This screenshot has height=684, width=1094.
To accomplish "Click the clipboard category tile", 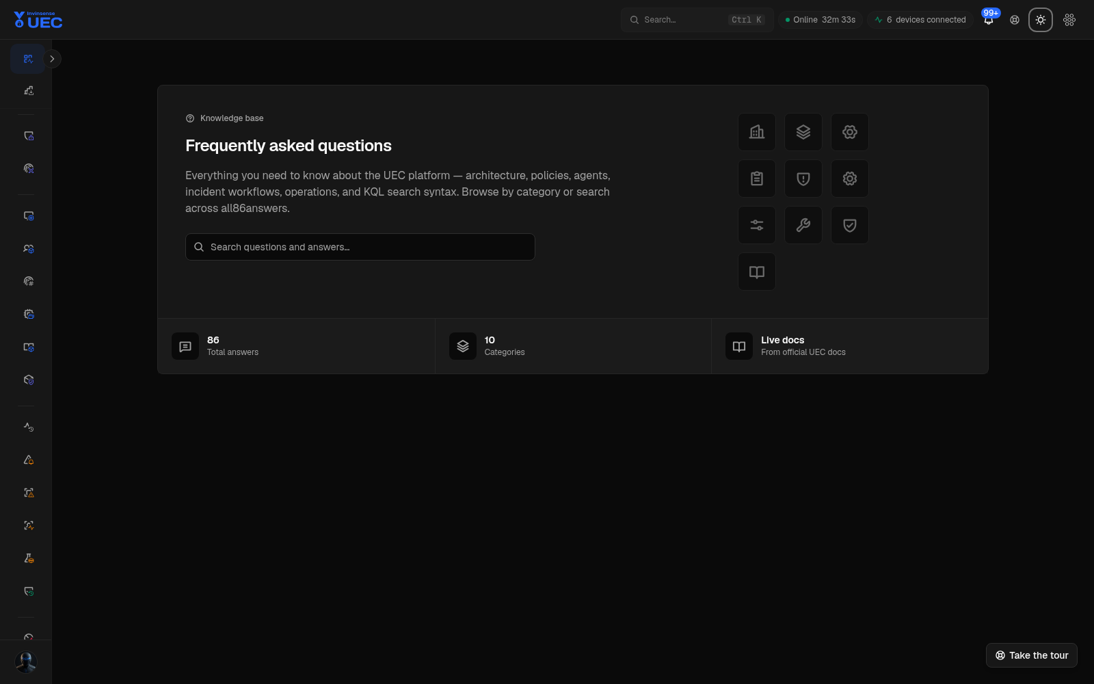I will (757, 179).
